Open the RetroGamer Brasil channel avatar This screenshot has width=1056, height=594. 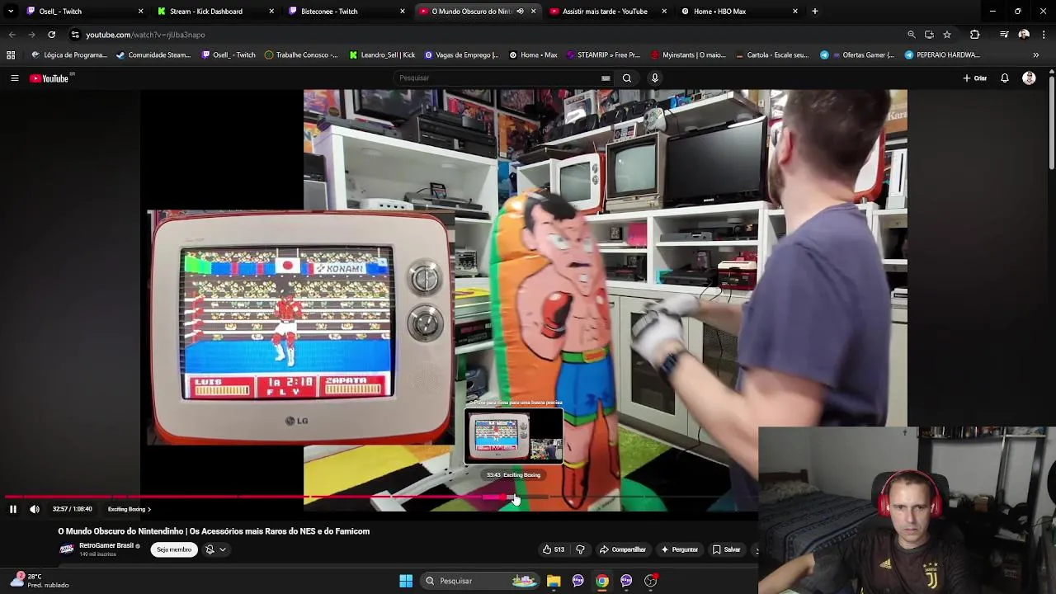[x=67, y=549]
